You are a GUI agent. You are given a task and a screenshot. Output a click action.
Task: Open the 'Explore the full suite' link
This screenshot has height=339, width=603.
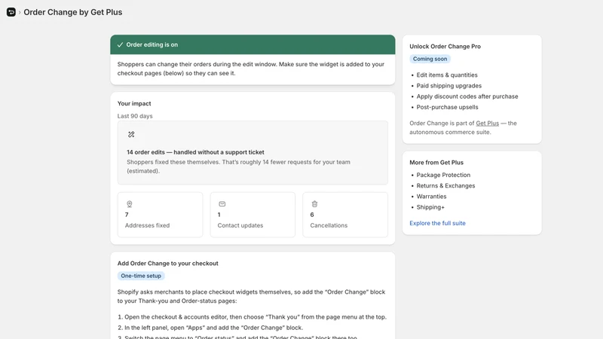pos(437,223)
